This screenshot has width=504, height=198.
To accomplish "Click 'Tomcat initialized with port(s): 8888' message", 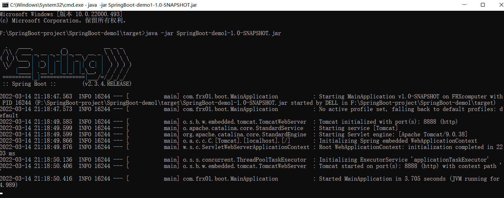I will click(x=377, y=122).
